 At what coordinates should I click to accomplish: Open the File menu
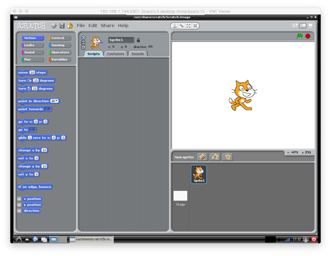click(x=81, y=26)
